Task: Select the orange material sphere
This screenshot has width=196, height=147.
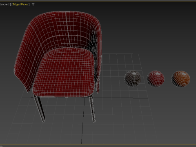Action: [180, 79]
